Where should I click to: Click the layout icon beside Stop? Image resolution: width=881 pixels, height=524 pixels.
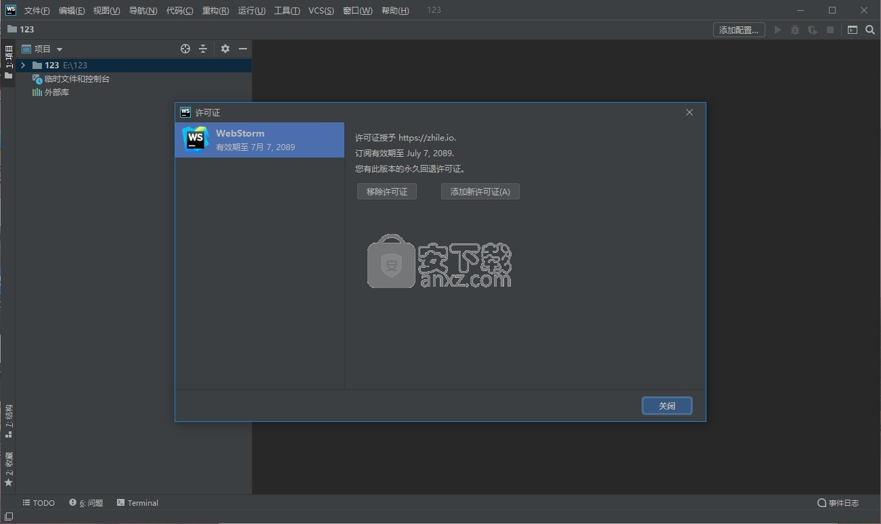[x=853, y=30]
